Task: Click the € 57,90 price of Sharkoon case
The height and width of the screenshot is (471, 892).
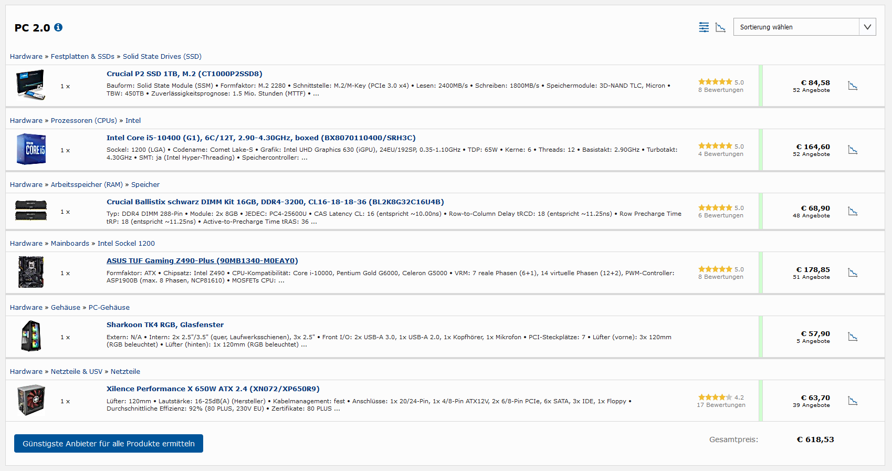Action: click(x=815, y=333)
